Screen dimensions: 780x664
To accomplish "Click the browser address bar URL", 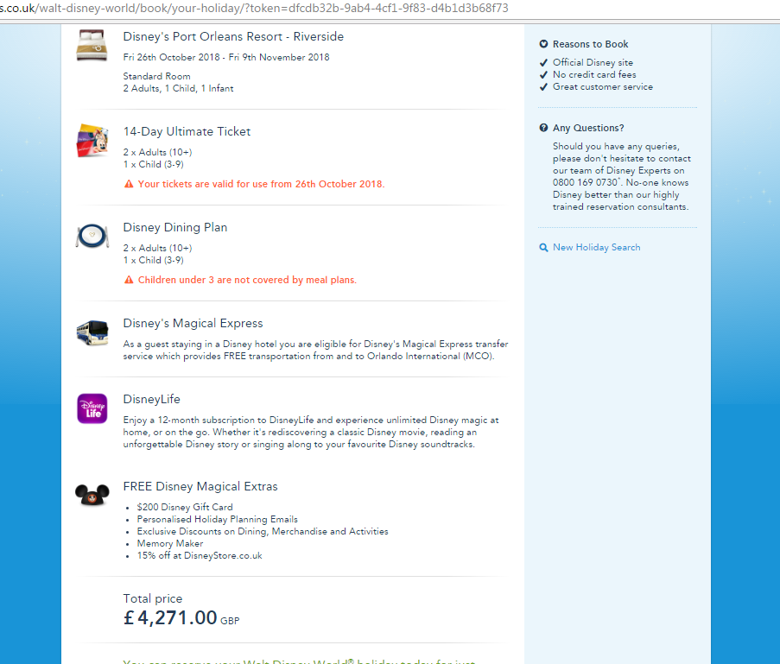I will tap(254, 8).
